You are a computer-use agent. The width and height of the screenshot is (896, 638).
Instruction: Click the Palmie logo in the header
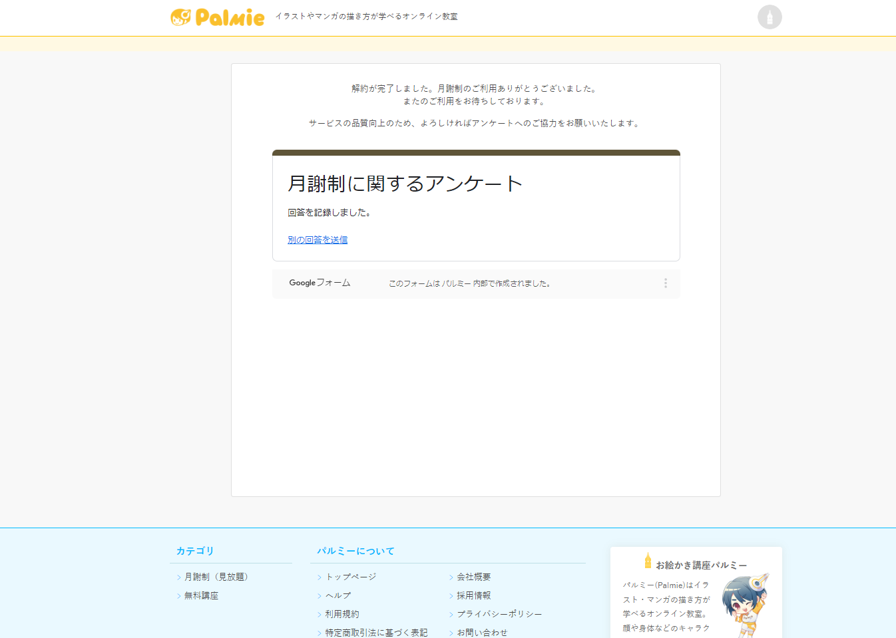(x=217, y=17)
